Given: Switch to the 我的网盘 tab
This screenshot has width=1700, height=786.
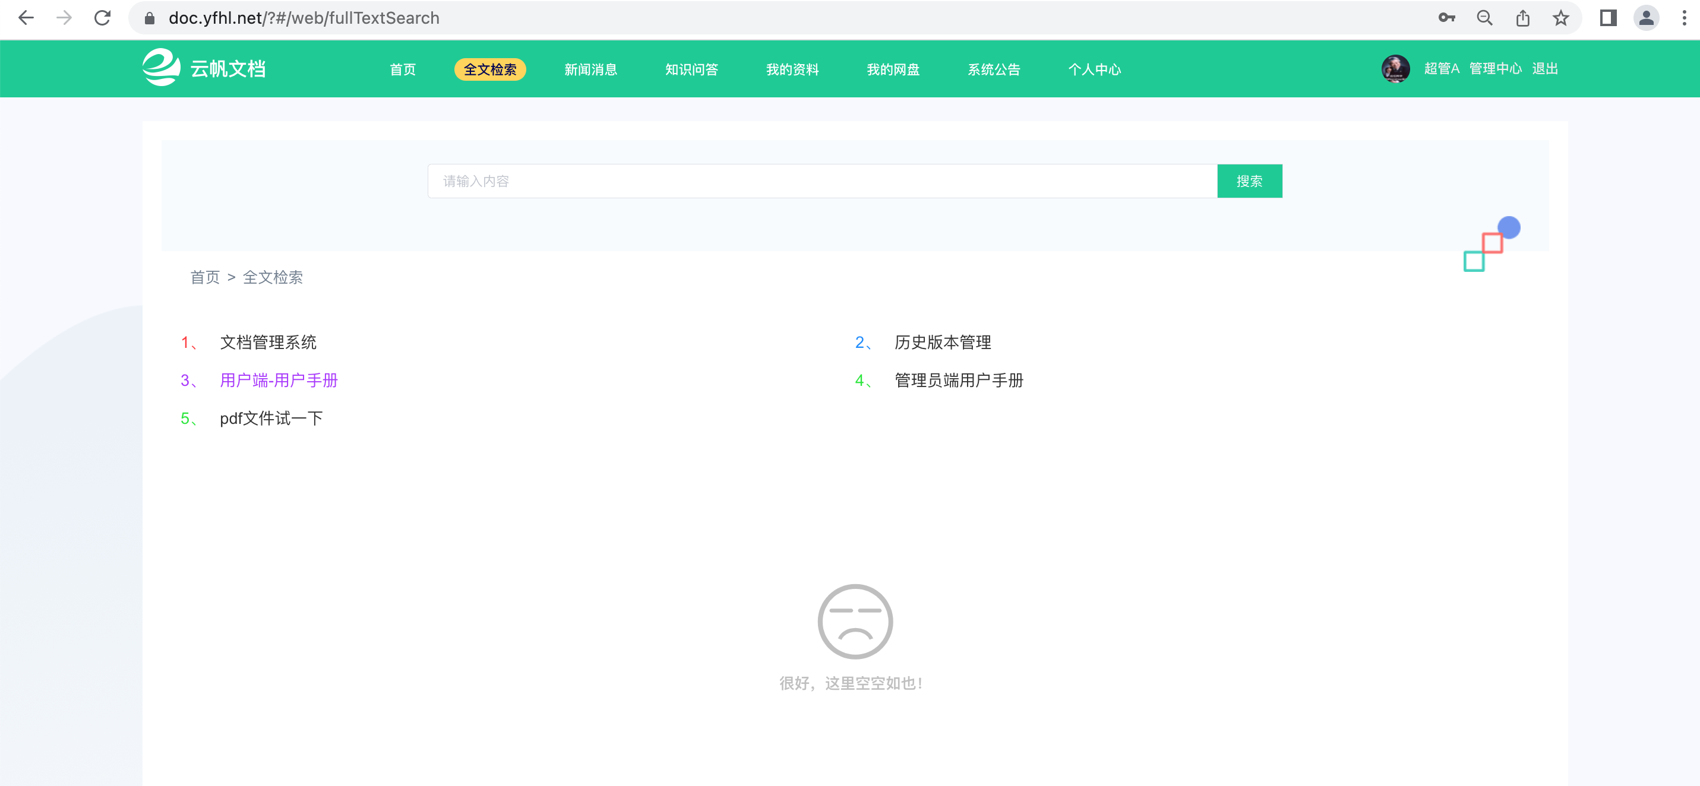Looking at the screenshot, I should (893, 69).
